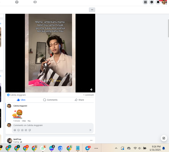Insert a GIF in the comment box
The width and height of the screenshot is (169, 152).
point(26,130)
